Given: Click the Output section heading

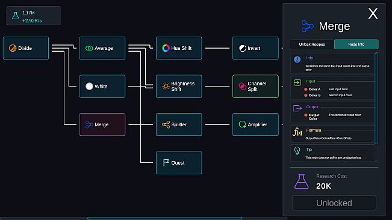Looking at the screenshot, I should click(313, 107).
